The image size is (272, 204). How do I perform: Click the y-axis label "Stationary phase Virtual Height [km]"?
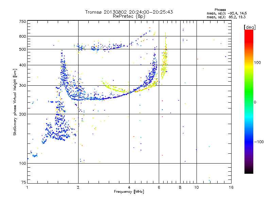15,102
